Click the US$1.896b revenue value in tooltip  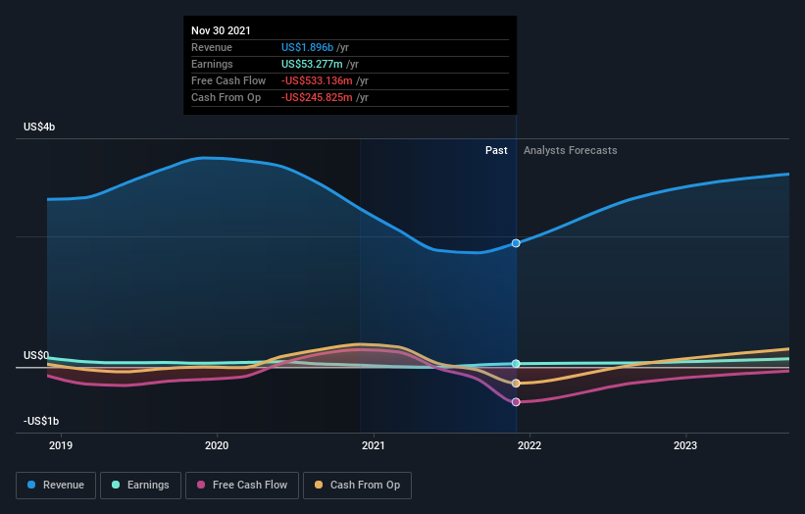307,47
